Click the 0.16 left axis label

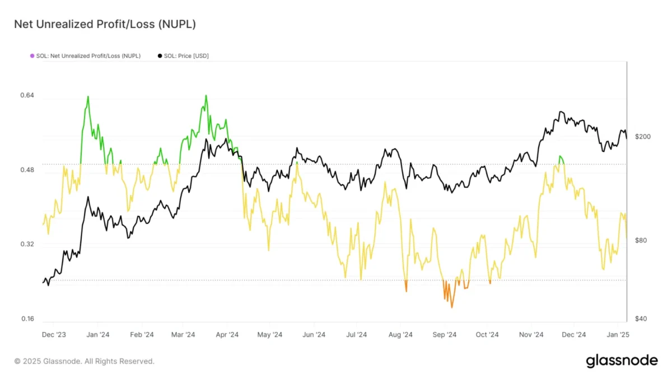click(27, 319)
